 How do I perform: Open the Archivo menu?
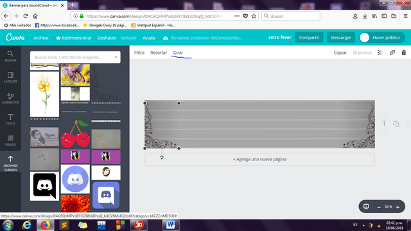[41, 38]
